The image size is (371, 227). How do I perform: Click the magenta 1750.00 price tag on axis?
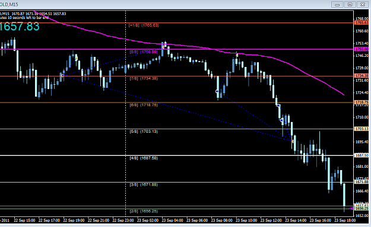click(362, 49)
